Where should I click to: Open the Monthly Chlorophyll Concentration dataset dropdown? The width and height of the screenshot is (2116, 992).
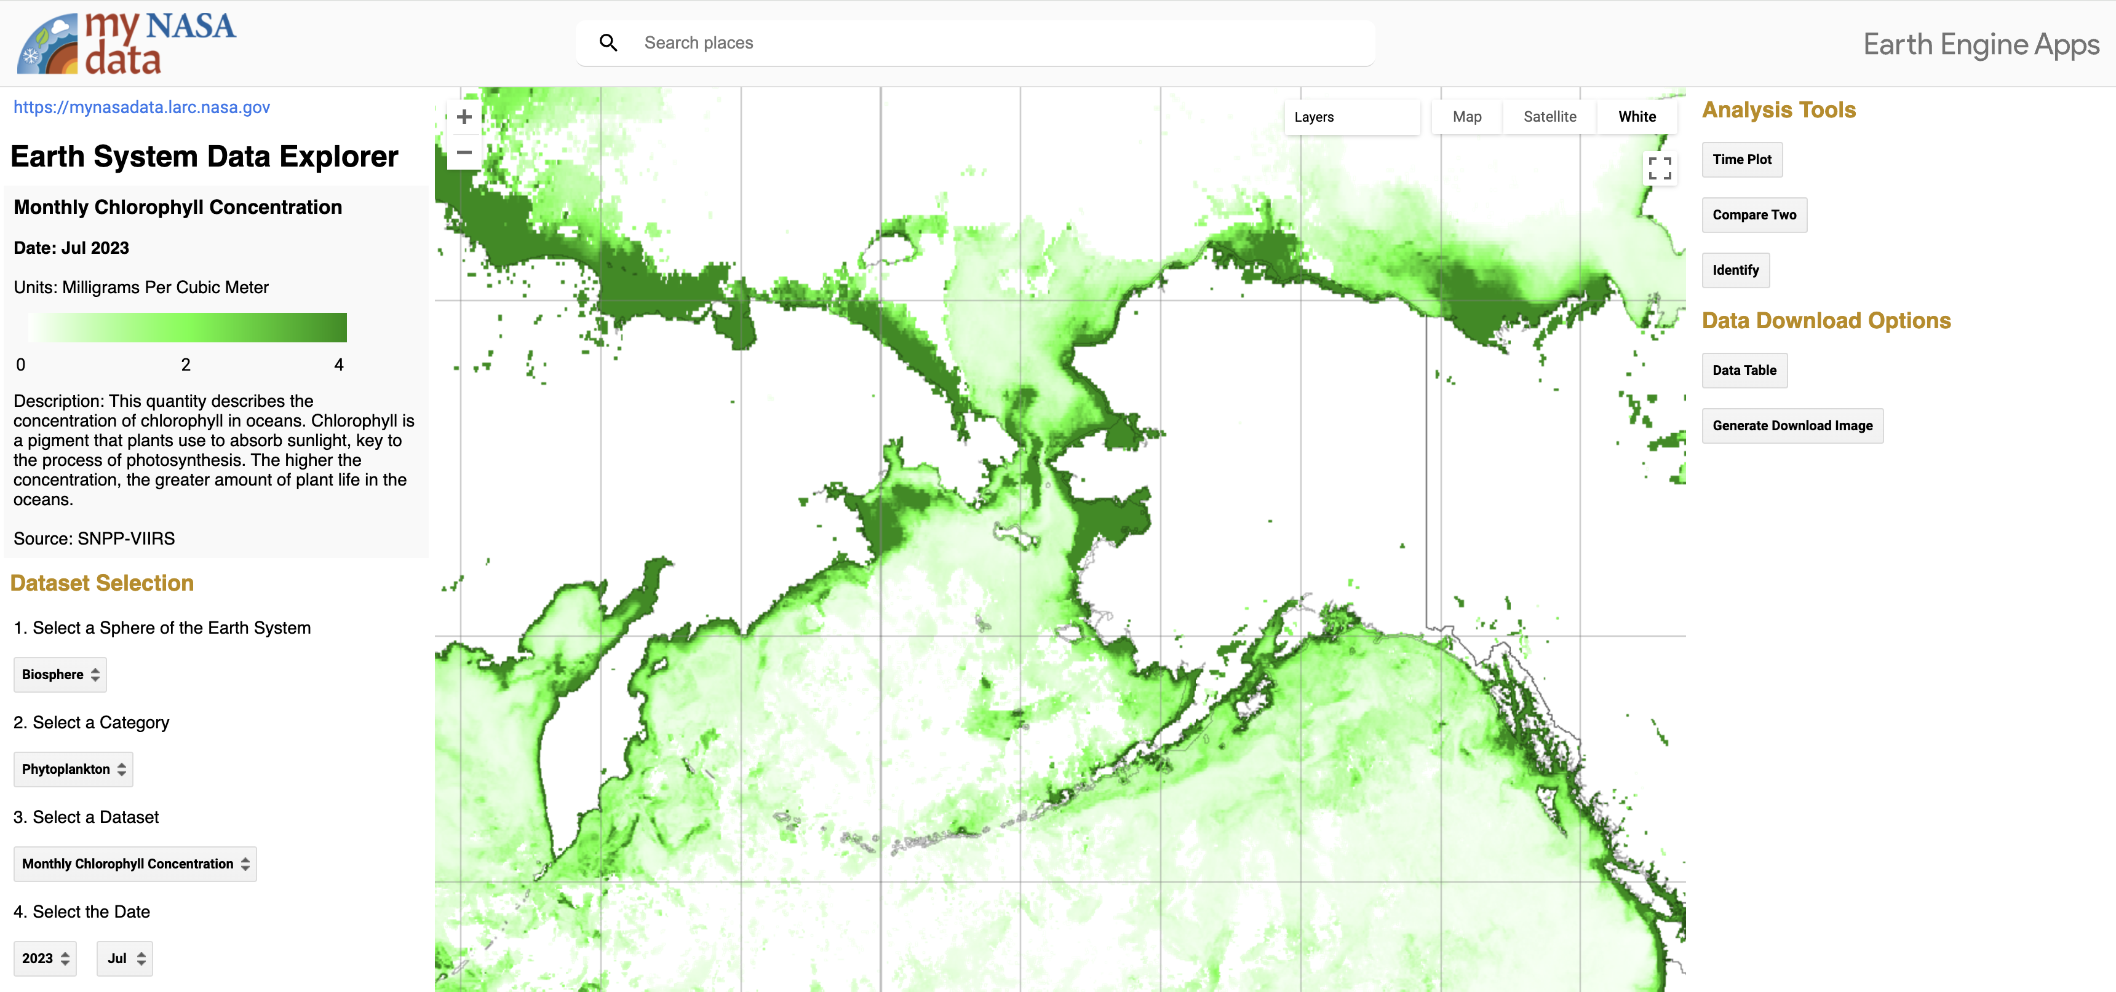click(x=134, y=863)
